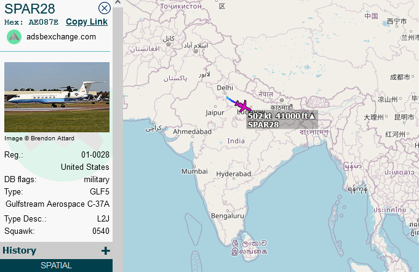
Task: Expand History section with plus icon
Action: coord(105,250)
